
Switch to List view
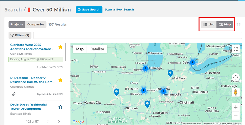click(x=209, y=24)
